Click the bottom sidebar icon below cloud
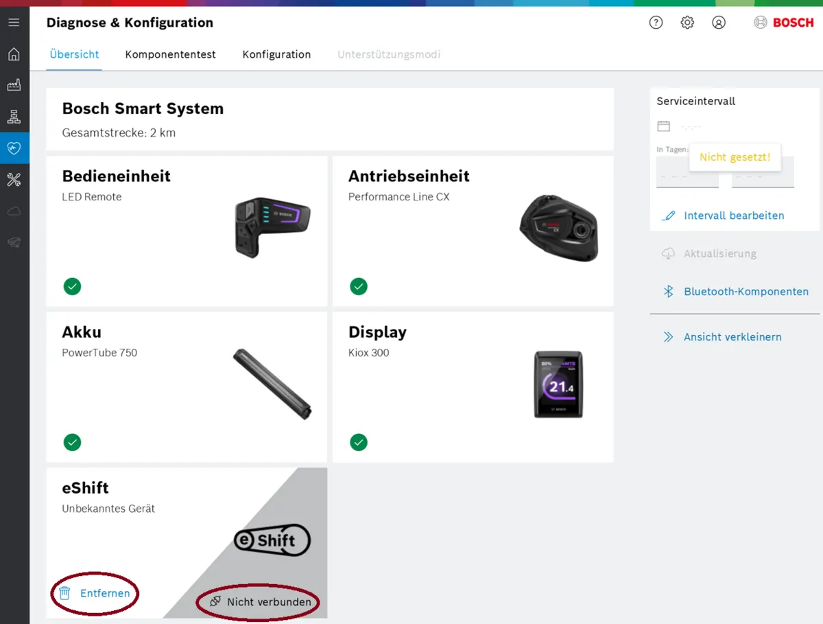This screenshot has width=823, height=624. (x=14, y=242)
